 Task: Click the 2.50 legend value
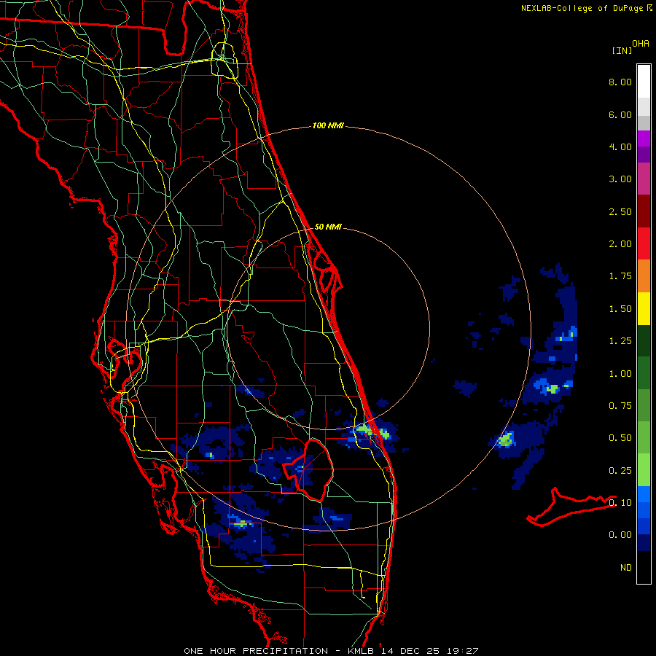(620, 211)
